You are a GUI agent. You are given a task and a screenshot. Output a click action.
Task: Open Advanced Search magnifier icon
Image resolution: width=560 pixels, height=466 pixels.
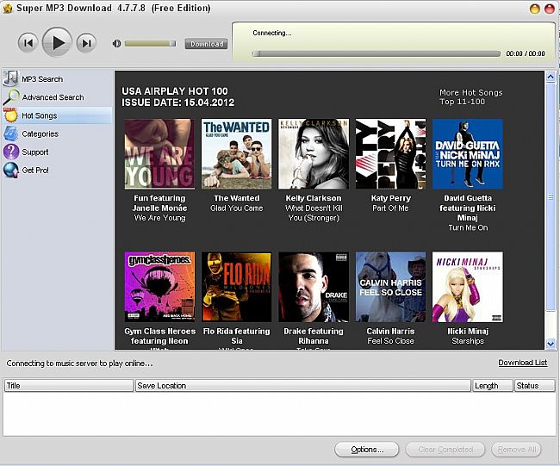point(11,96)
